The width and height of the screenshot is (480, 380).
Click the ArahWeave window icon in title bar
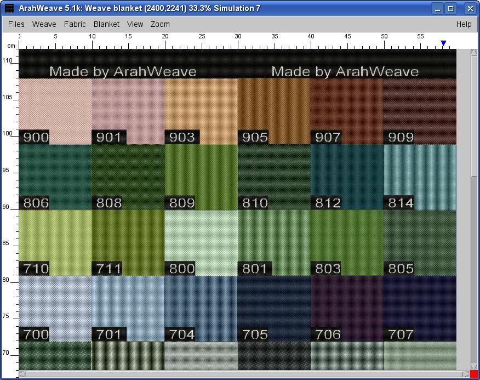click(9, 8)
